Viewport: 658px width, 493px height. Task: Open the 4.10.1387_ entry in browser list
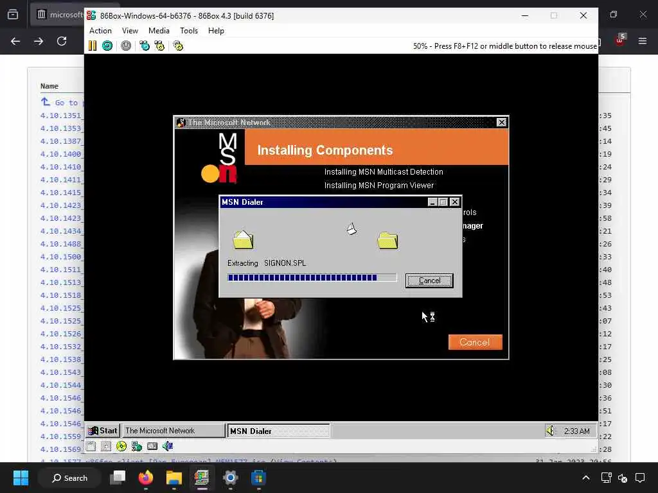(x=62, y=141)
